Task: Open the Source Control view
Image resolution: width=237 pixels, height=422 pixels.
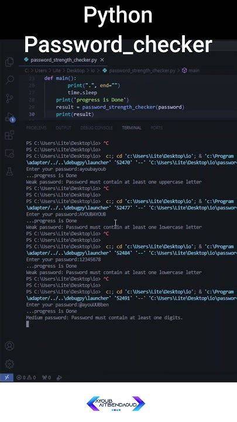Action: tap(9, 98)
